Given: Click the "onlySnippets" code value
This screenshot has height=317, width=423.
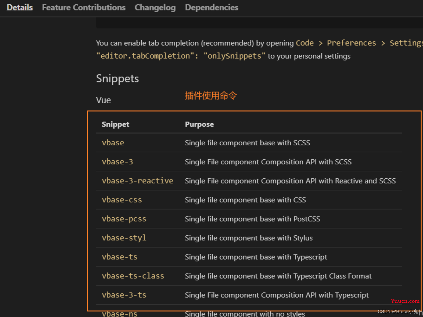Looking at the screenshot, I should [234, 56].
